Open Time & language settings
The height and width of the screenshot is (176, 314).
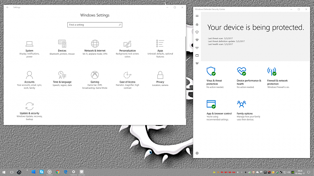pyautogui.click(x=62, y=79)
